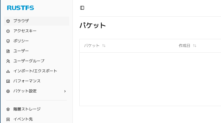Click the empty bucket table area
This screenshot has width=221, height=123.
point(150,79)
